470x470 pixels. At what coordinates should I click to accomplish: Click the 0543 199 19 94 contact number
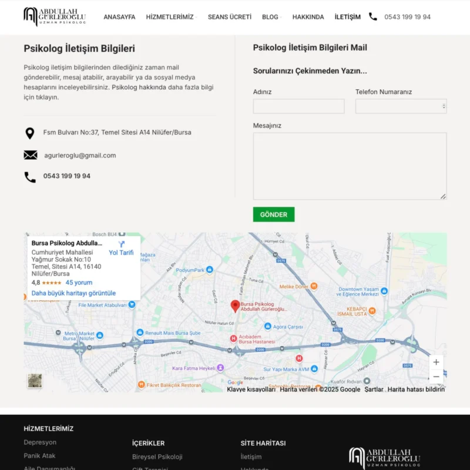tap(67, 176)
